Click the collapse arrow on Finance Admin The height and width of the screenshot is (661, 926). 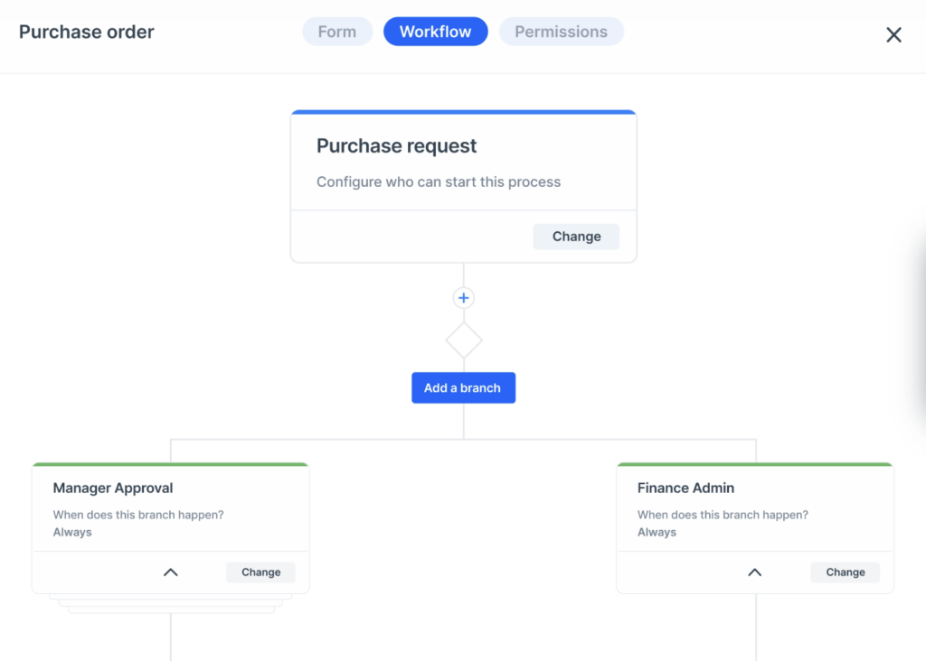click(x=755, y=572)
